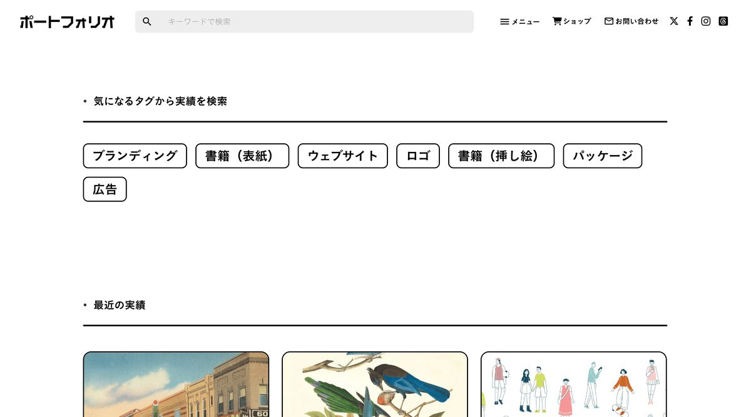Open the Facebook page icon
Image resolution: width=751 pixels, height=417 pixels.
(690, 21)
